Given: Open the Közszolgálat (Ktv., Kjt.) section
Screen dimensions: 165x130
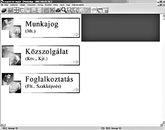Looking at the screenshot, I should tap(41, 55).
